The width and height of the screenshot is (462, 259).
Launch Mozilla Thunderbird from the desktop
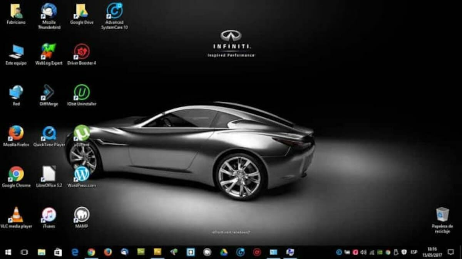(49, 16)
